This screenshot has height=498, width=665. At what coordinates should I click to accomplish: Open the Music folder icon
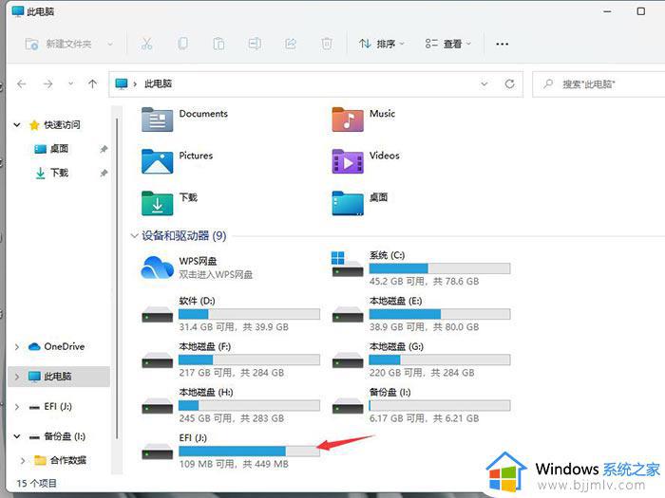(x=348, y=120)
